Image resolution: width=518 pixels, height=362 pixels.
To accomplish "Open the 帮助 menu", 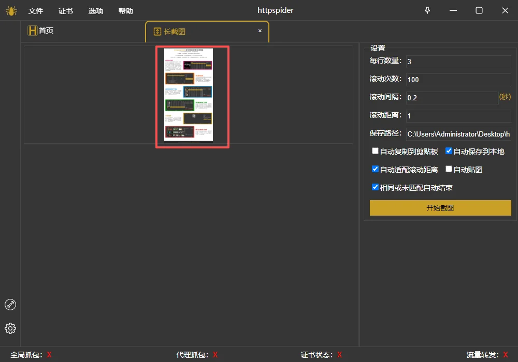I will click(126, 11).
